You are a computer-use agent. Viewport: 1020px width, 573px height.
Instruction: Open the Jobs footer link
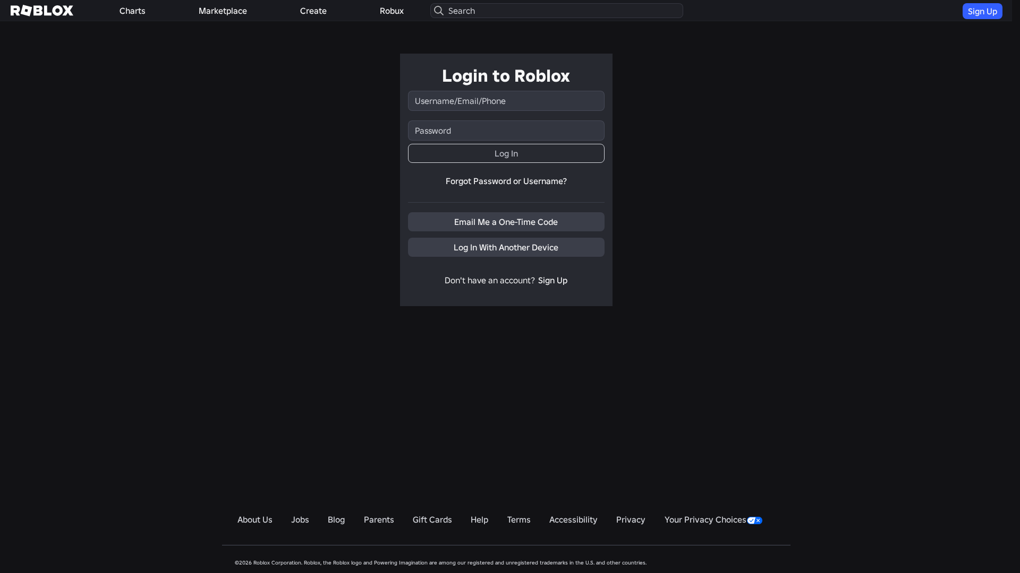pyautogui.click(x=300, y=520)
